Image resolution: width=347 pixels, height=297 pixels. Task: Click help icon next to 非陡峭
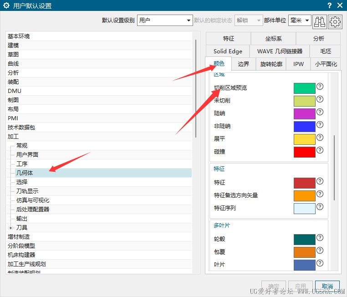click(x=320, y=125)
